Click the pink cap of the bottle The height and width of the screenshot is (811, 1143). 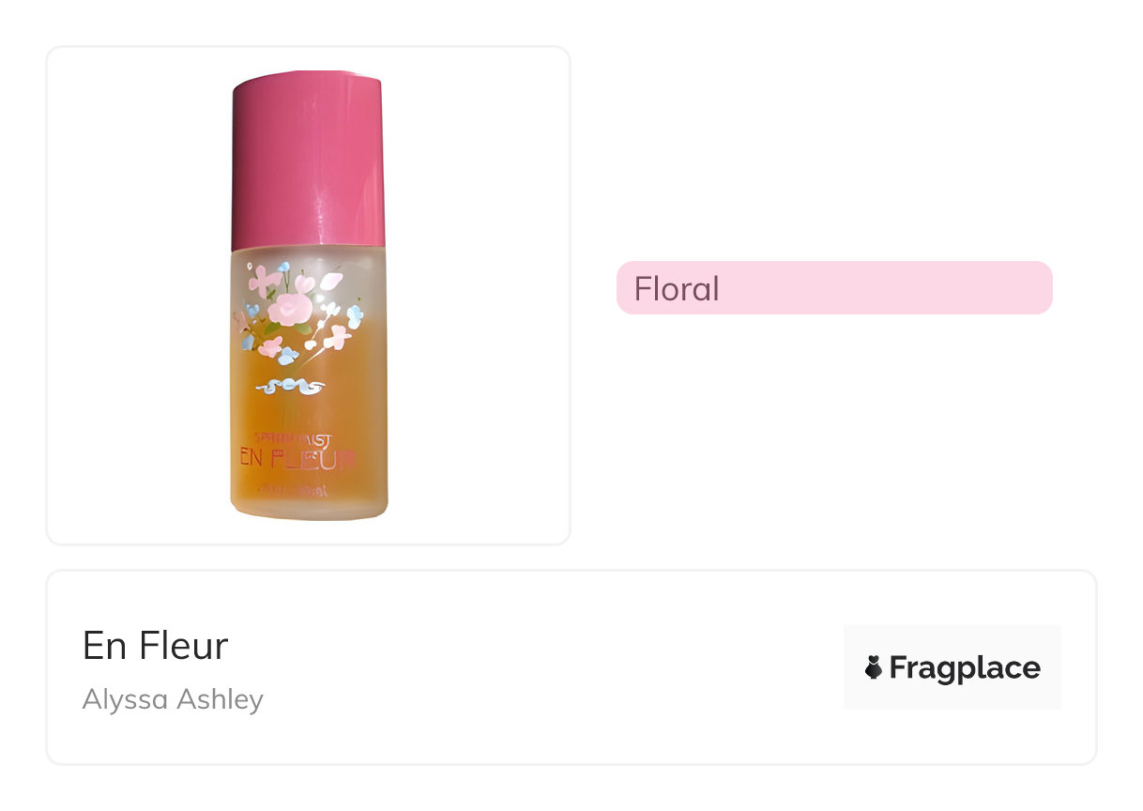308,160
